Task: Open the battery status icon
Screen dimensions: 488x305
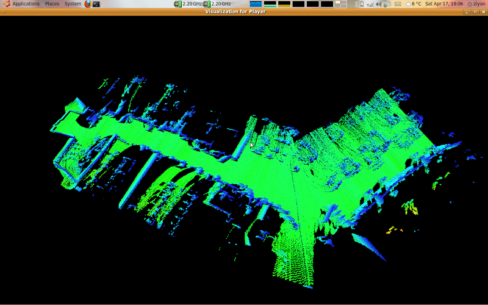Action: 362,4
